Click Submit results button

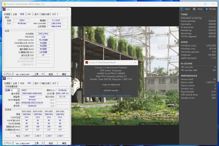111,90
